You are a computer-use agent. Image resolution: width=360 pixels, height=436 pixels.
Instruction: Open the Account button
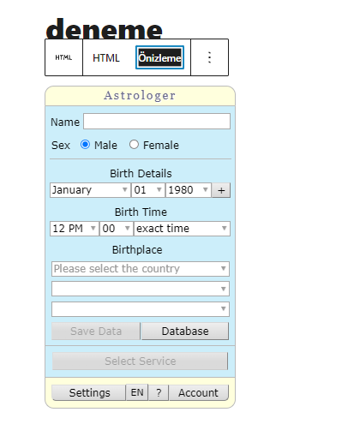tap(199, 392)
